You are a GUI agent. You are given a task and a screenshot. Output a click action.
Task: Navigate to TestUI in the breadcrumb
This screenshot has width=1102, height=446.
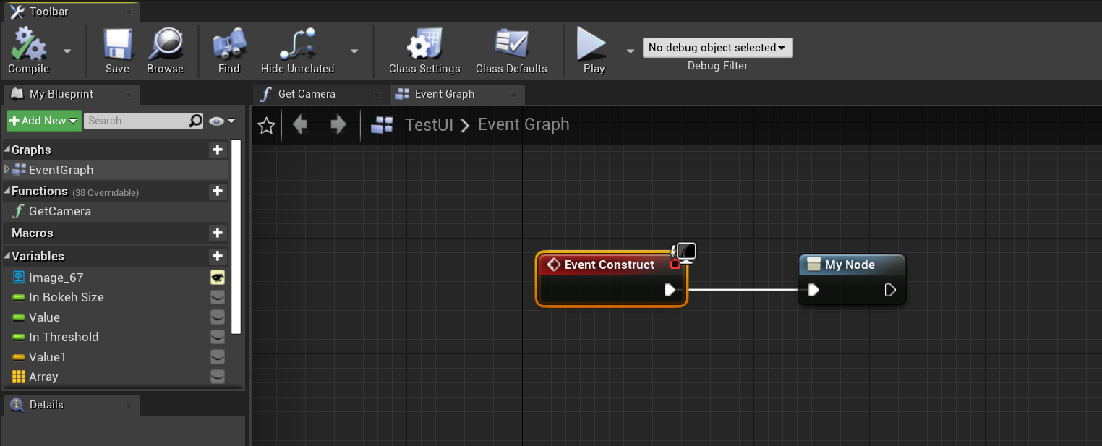[429, 124]
